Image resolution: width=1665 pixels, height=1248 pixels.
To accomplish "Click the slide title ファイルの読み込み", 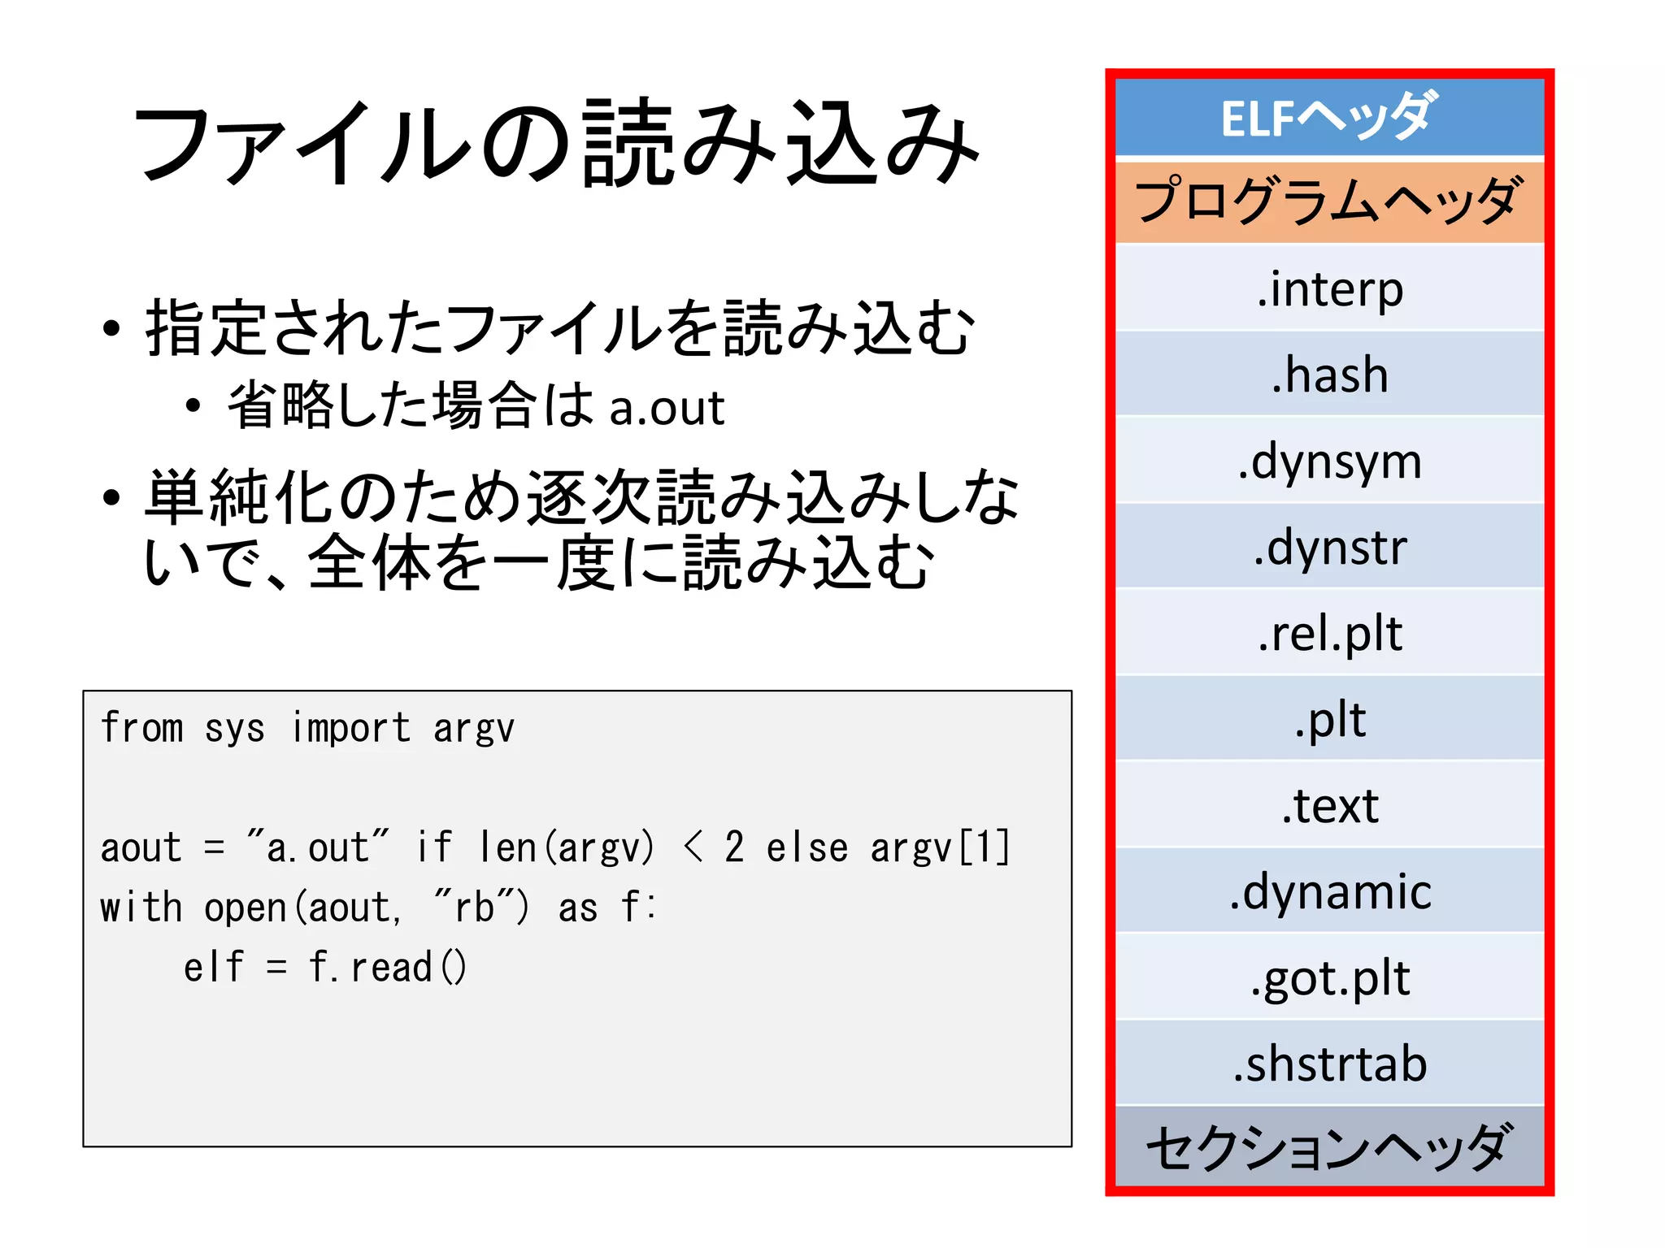I will [556, 144].
